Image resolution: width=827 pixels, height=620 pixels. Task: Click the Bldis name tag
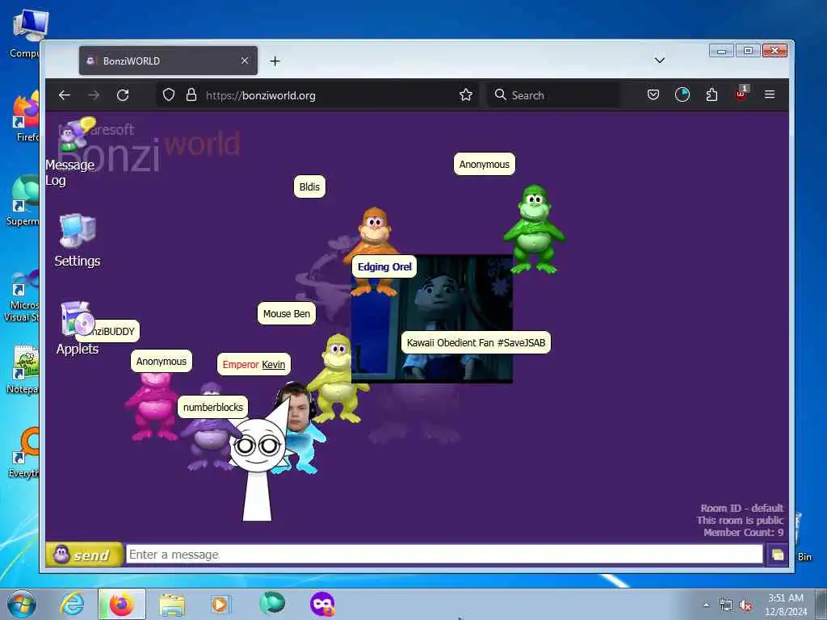click(x=309, y=186)
